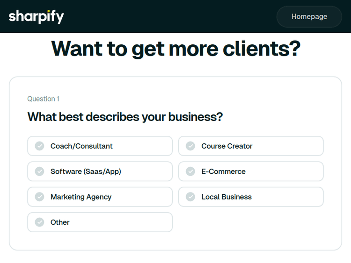351x263 pixels.
Task: Click the checkmark icon beside Other
Action: (x=40, y=222)
